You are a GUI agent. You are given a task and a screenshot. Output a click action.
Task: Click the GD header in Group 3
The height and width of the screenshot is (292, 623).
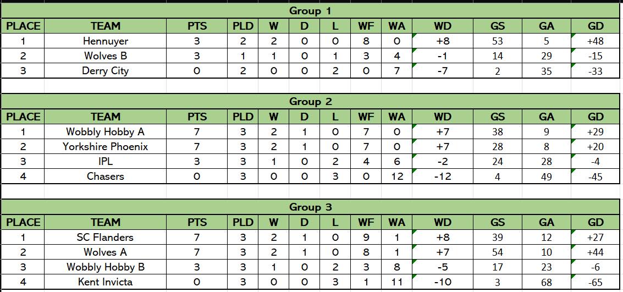(596, 222)
